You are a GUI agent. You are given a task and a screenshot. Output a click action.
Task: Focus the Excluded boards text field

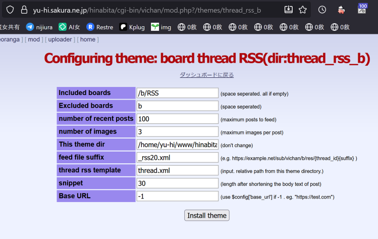(177, 106)
